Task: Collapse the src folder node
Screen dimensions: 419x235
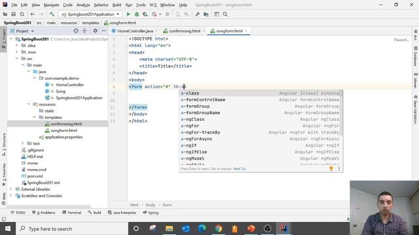Action: pyautogui.click(x=17, y=58)
